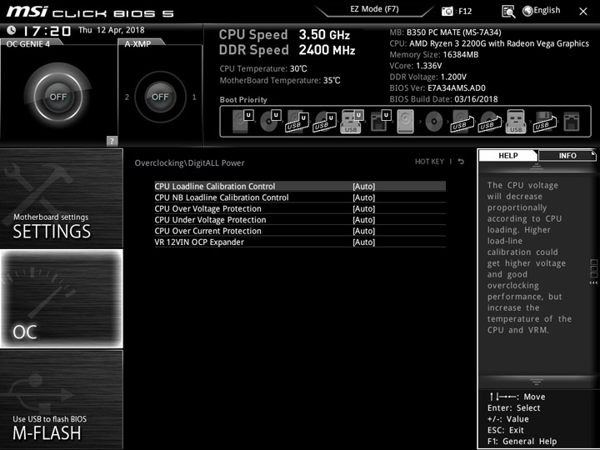Select legacy CD/DVD boot icon
This screenshot has width=600, height=450.
coord(434,122)
